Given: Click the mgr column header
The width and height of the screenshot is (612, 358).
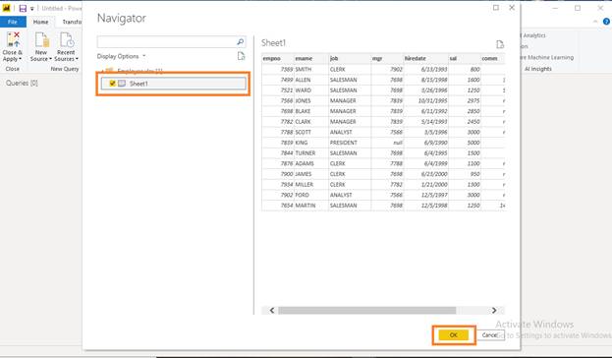Looking at the screenshot, I should (x=387, y=58).
